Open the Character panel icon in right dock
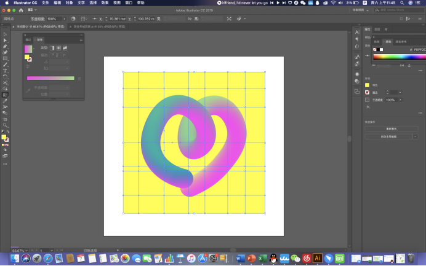 point(356,32)
